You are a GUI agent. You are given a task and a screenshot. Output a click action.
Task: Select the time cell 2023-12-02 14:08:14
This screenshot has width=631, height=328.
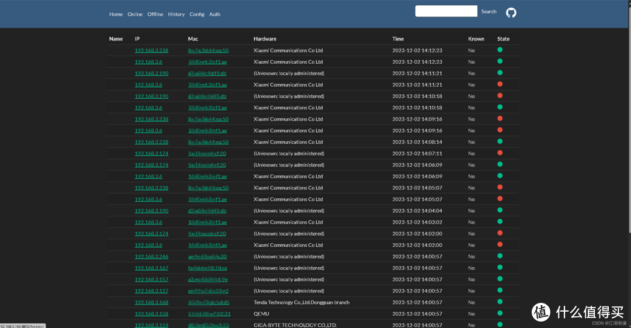coord(417,142)
